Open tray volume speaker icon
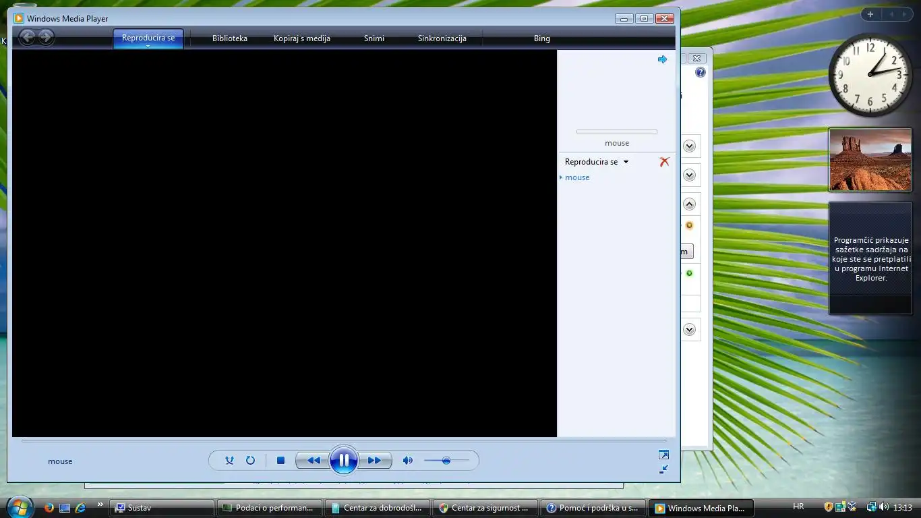 884,507
